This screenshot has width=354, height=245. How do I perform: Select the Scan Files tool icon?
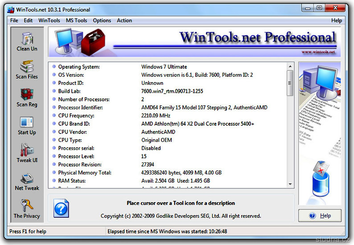point(27,67)
